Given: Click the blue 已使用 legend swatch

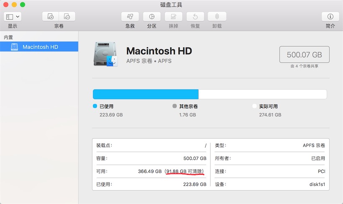Looking at the screenshot, I should (95, 106).
